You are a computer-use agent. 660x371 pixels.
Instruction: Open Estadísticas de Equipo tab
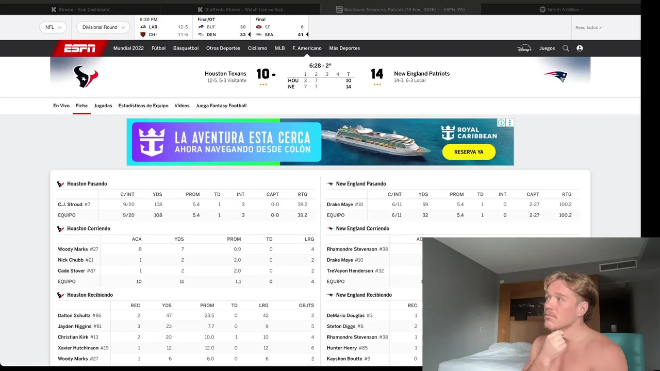pos(143,106)
